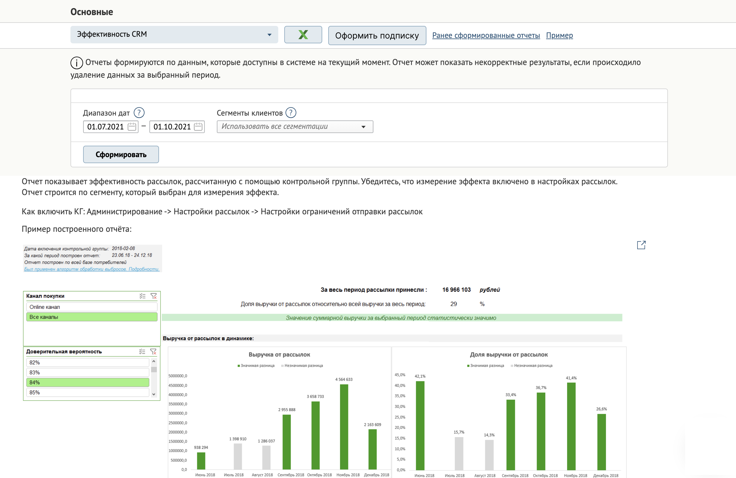736x478 pixels.
Task: Follow link about алгоритм обработки выбросов
Action: tap(92, 269)
